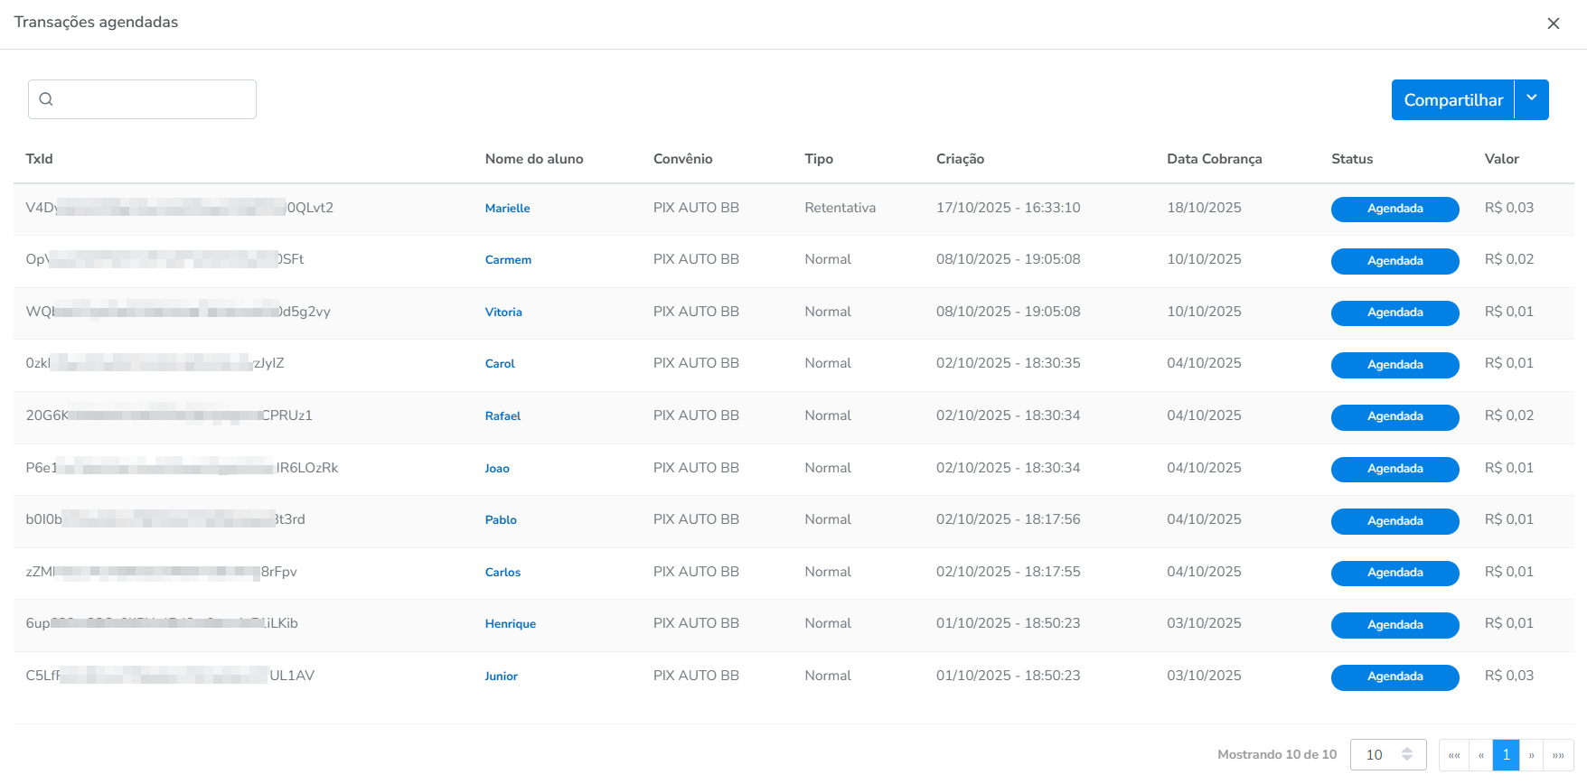Click the Compartilhar button

(x=1452, y=100)
